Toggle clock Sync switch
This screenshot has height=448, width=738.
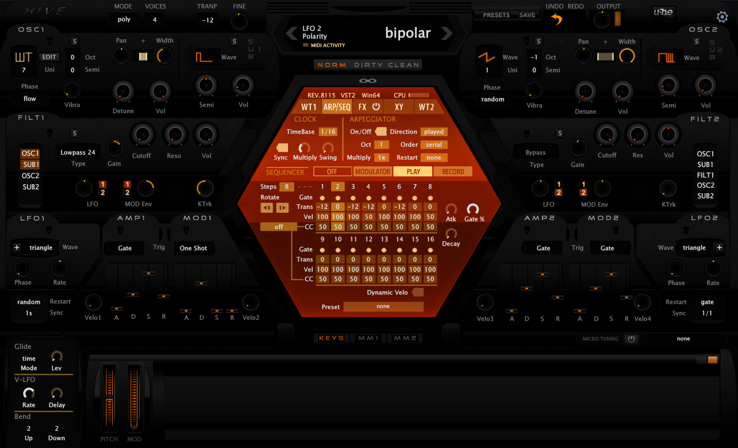pyautogui.click(x=282, y=147)
